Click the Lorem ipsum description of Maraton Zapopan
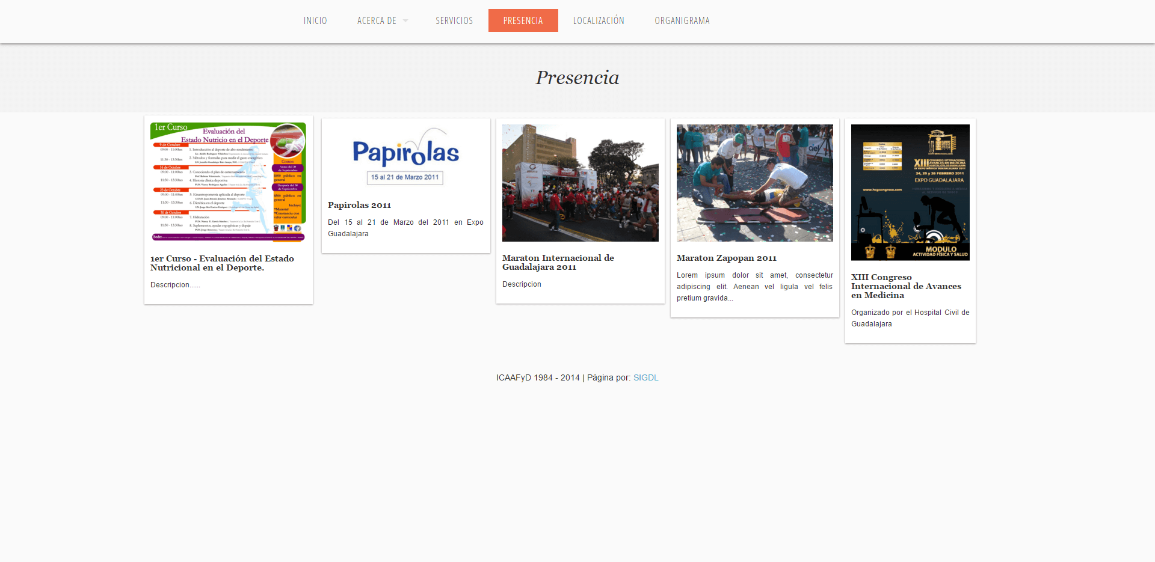The image size is (1155, 562). click(754, 287)
